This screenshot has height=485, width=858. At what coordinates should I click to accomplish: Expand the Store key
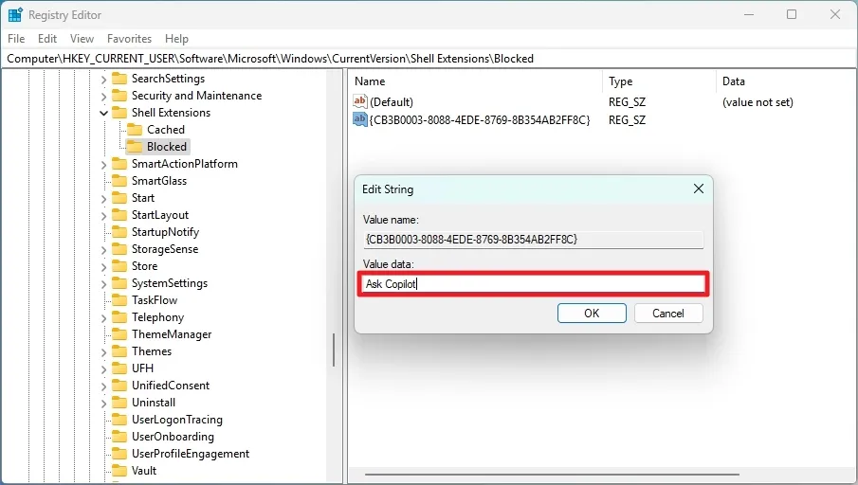[x=103, y=267]
